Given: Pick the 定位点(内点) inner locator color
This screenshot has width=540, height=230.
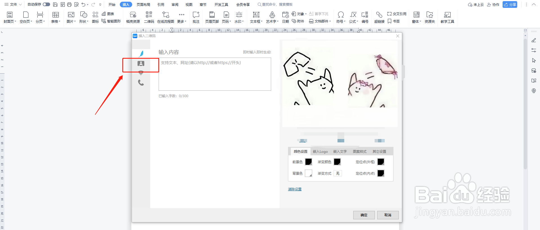Looking at the screenshot, I should [381, 173].
